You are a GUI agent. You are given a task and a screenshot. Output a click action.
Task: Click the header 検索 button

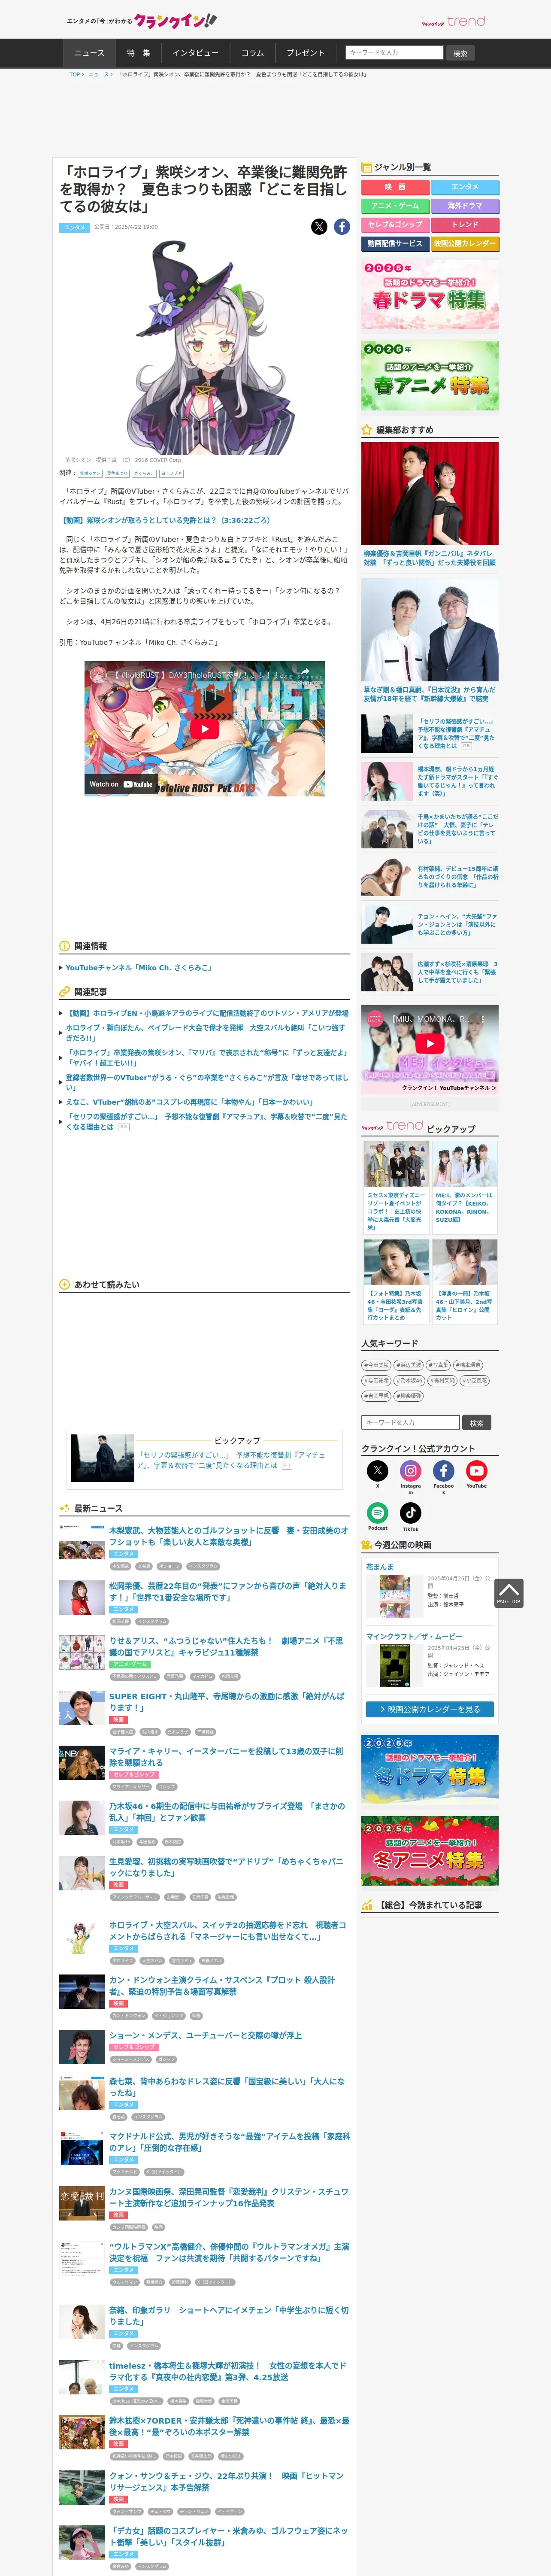tap(460, 53)
